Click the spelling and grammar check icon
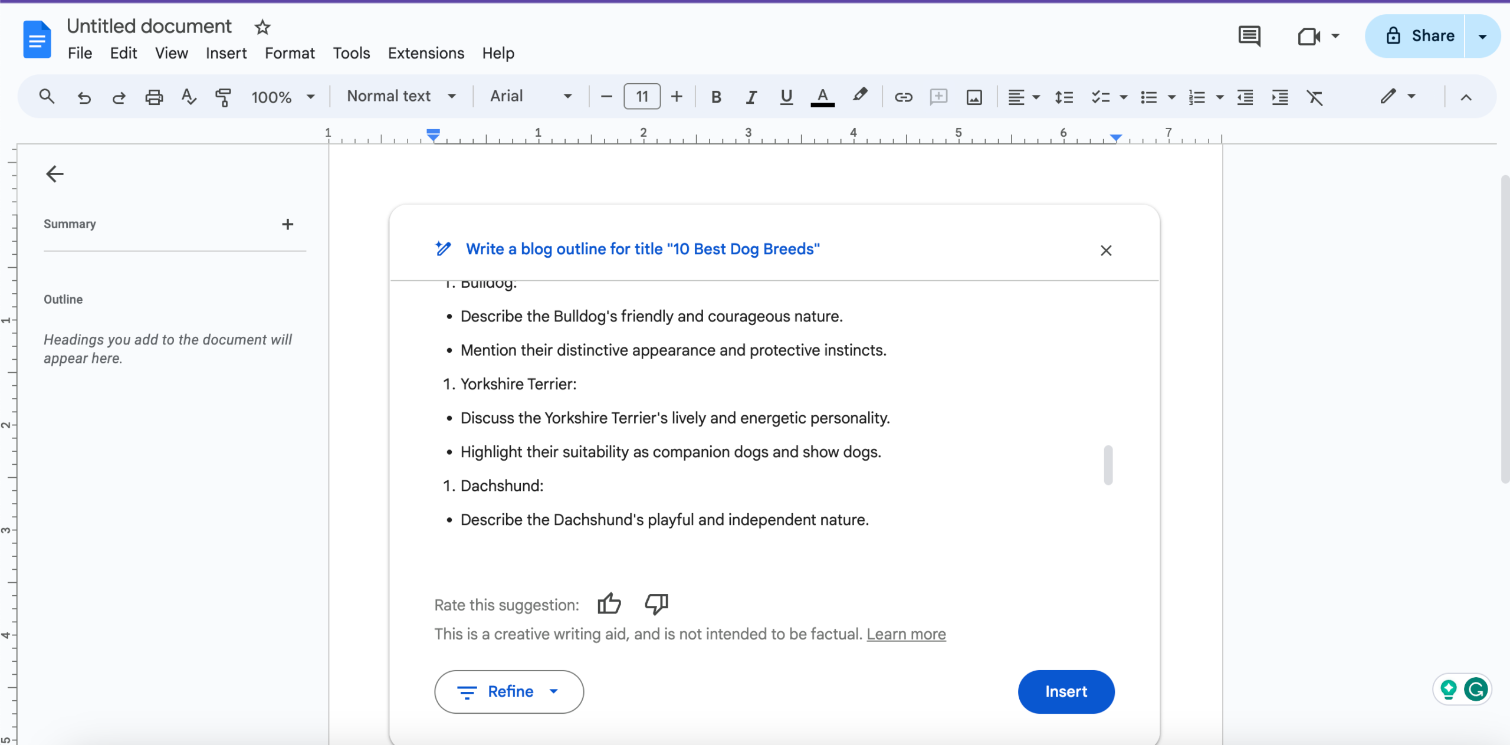This screenshot has height=745, width=1510. (188, 97)
